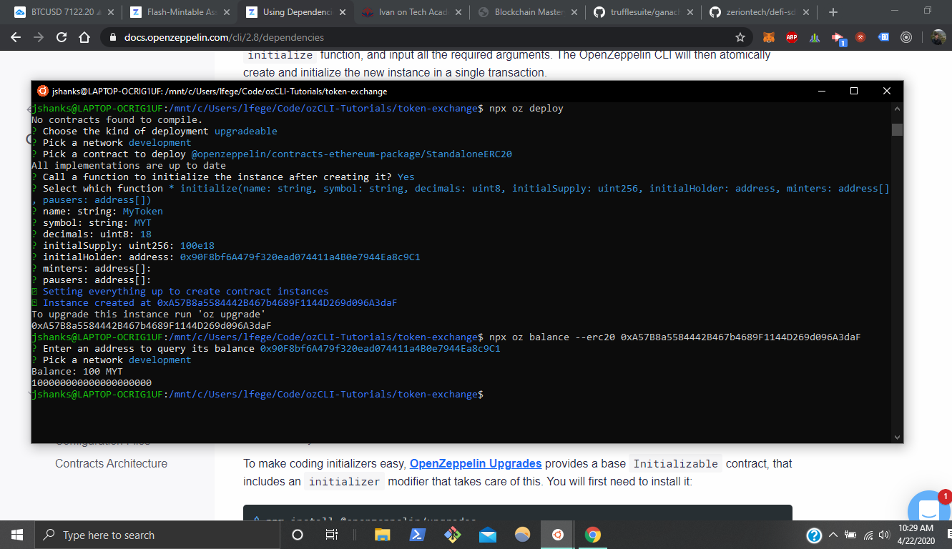Show hidden system tray icons
The width and height of the screenshot is (952, 549).
pyautogui.click(x=833, y=535)
